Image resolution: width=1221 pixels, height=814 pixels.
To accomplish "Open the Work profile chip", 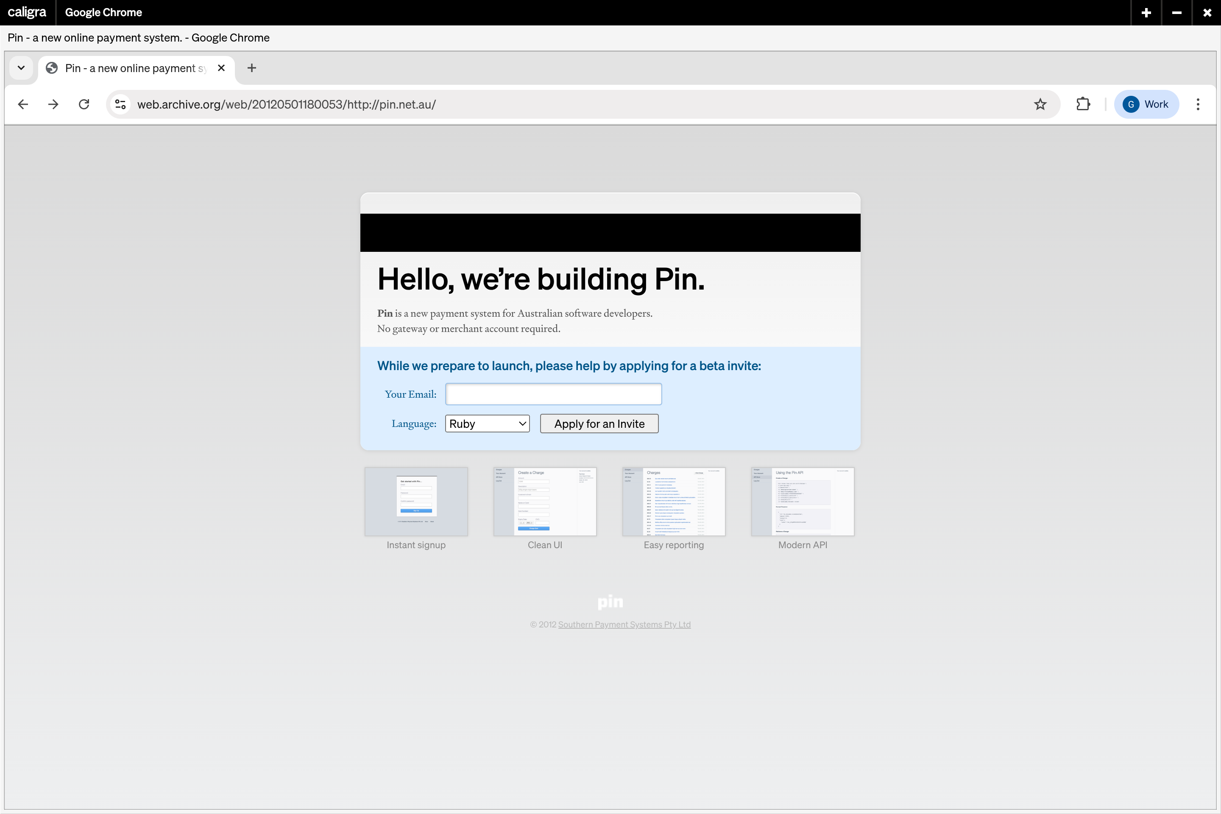I will point(1146,104).
